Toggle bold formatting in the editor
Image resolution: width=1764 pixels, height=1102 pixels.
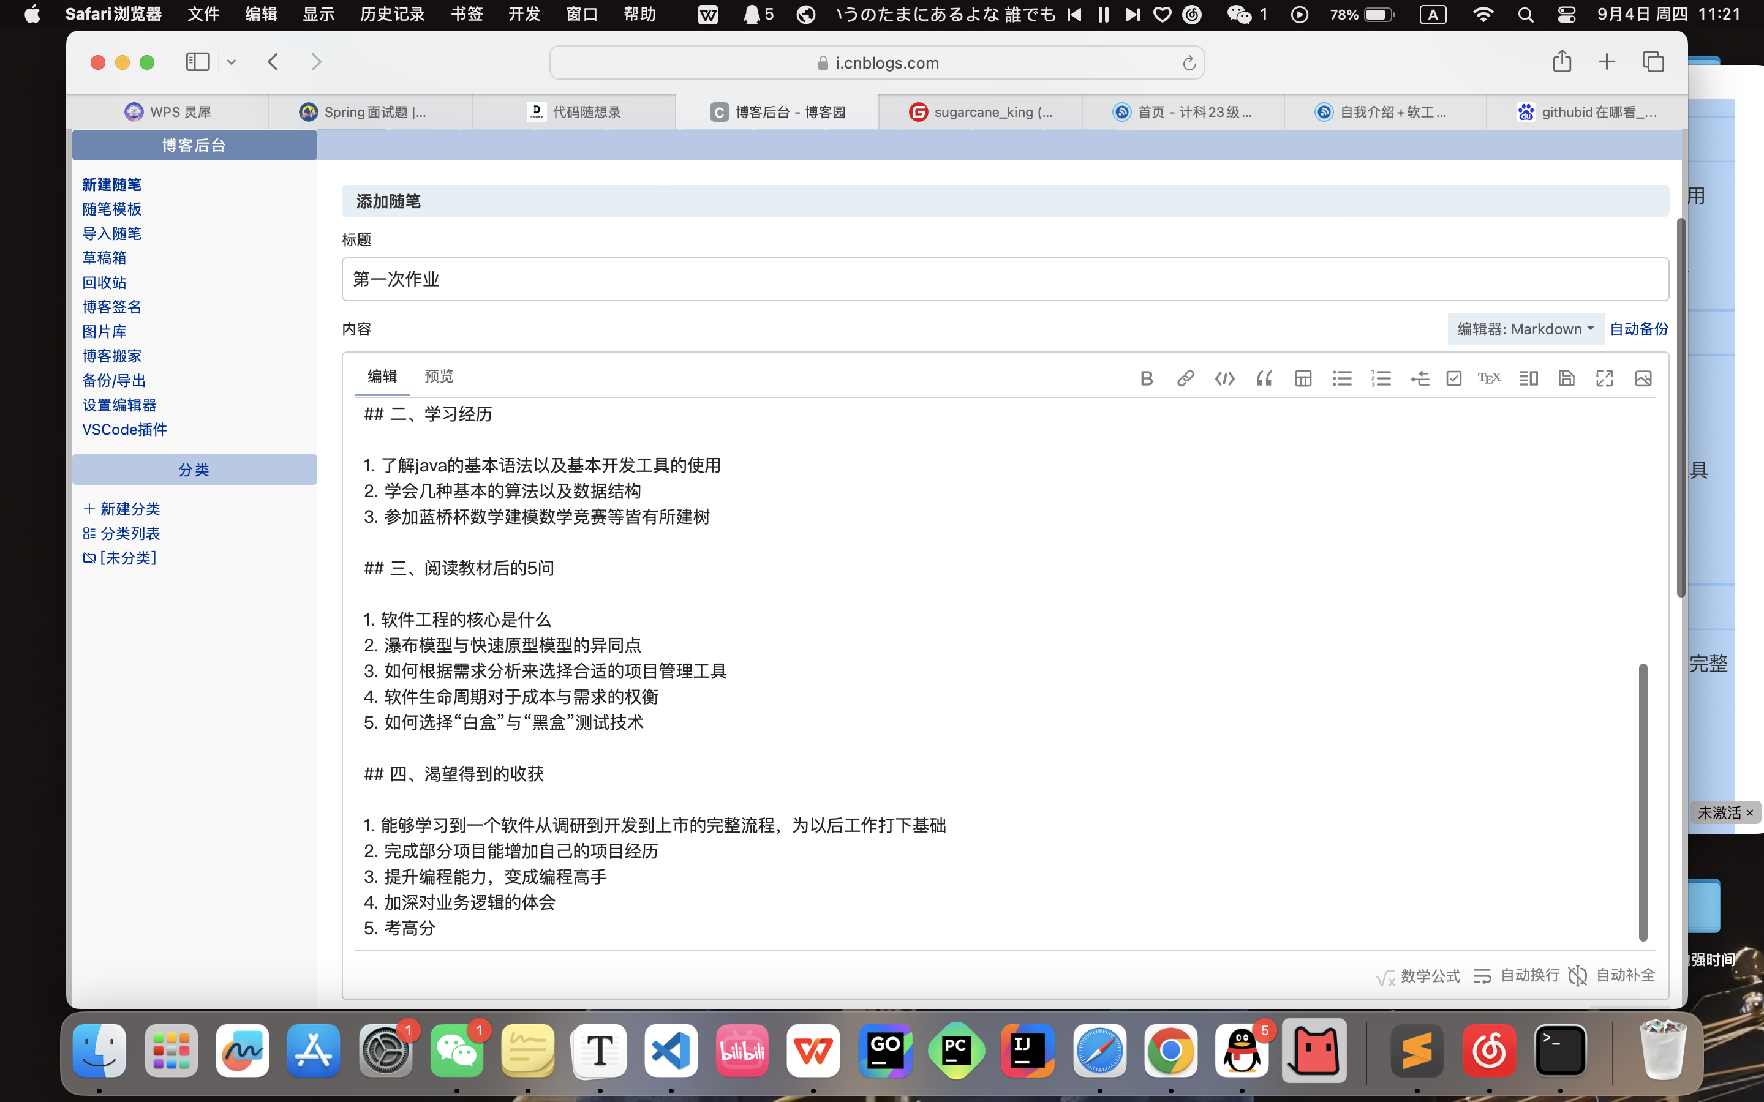click(x=1146, y=378)
